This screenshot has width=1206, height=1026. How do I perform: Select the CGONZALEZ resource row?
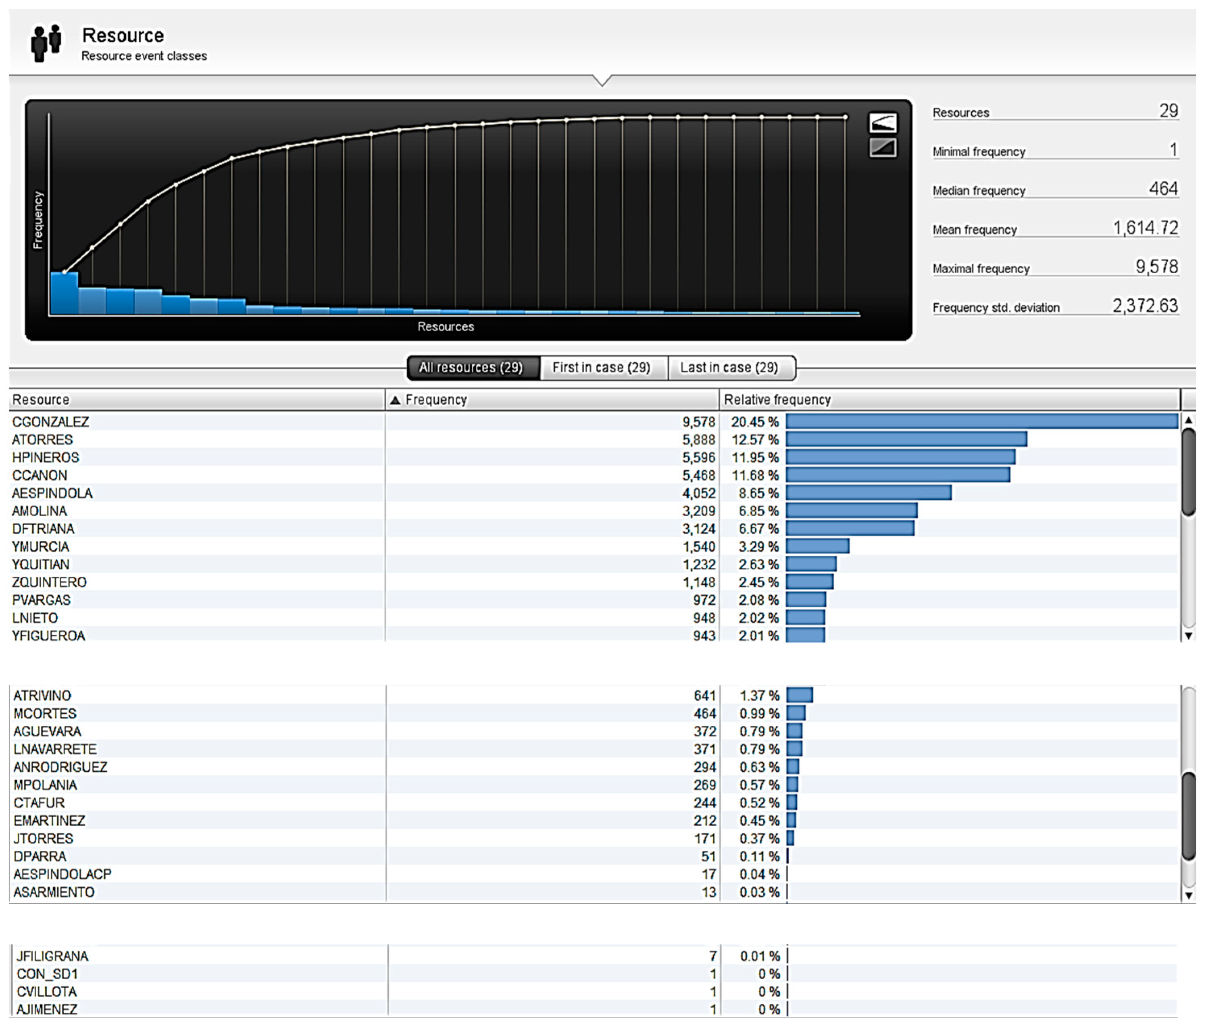click(x=51, y=422)
